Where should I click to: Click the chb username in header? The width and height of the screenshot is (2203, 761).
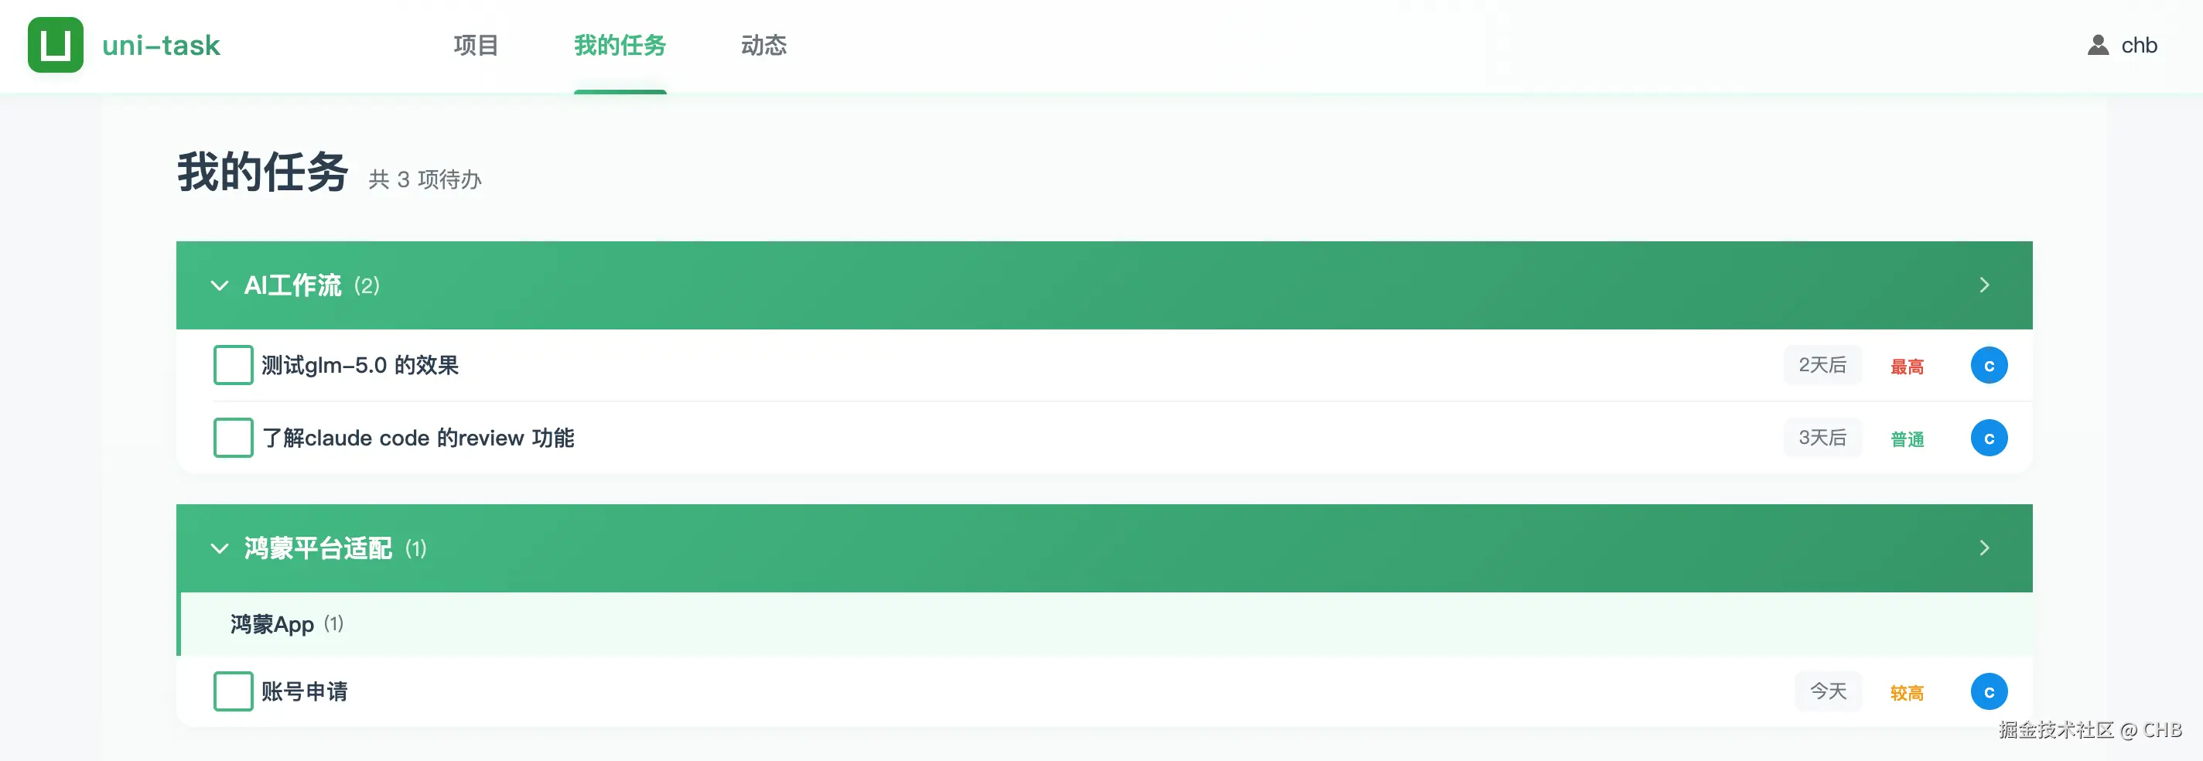click(2139, 46)
